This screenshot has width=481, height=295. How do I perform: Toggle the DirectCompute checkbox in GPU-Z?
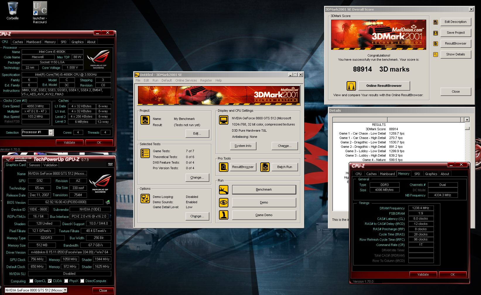pyautogui.click(x=82, y=281)
